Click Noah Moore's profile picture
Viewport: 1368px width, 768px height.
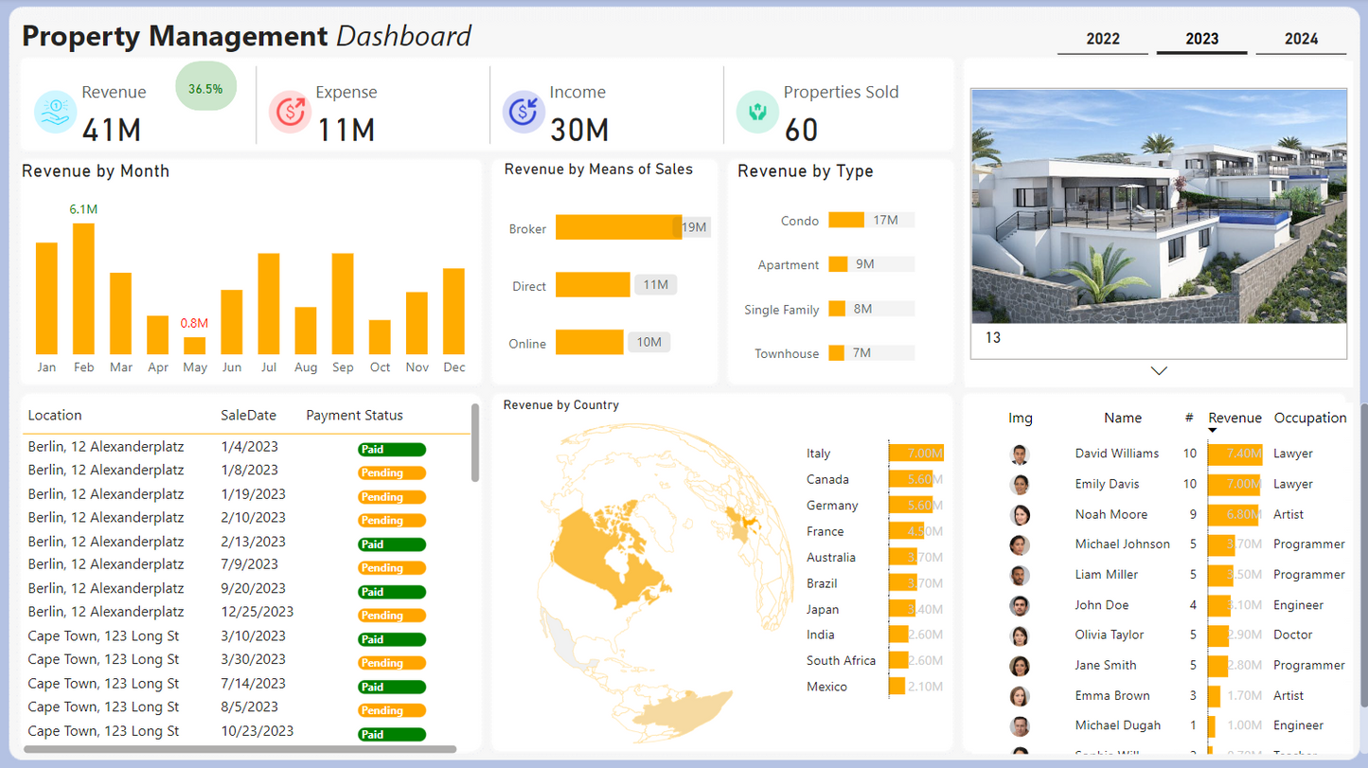click(x=1020, y=515)
